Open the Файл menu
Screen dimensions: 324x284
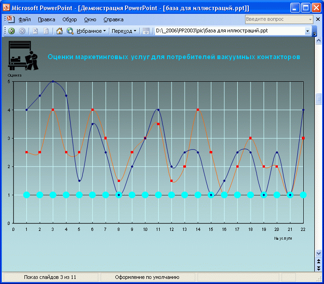(24, 19)
